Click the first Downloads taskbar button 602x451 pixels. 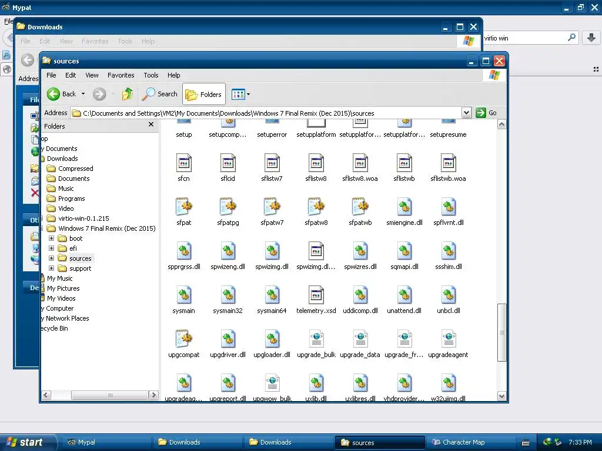[x=198, y=442]
